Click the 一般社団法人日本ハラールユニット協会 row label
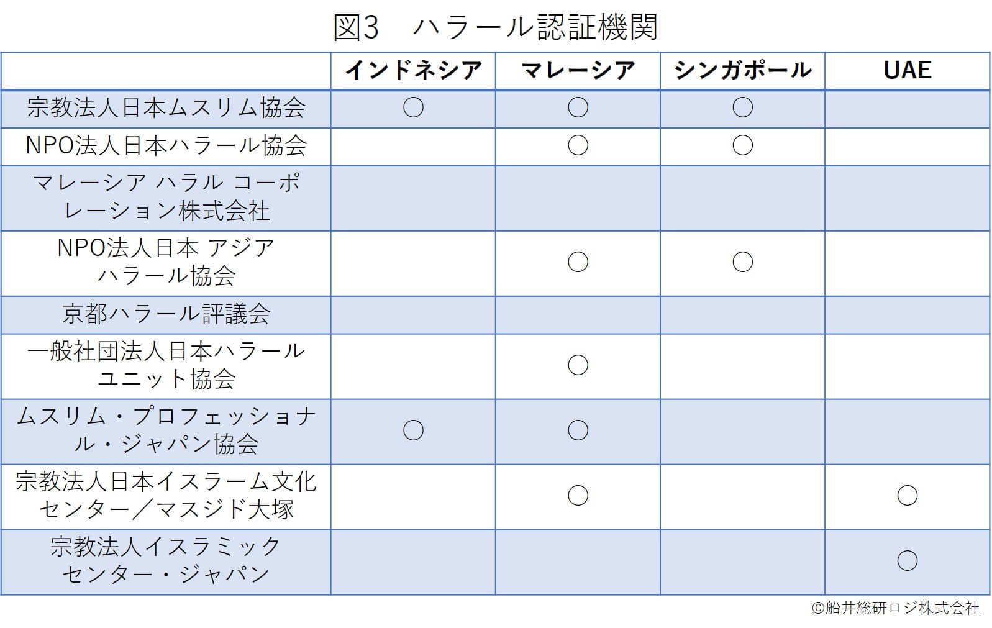Screen dimensions: 992x628 point(166,365)
